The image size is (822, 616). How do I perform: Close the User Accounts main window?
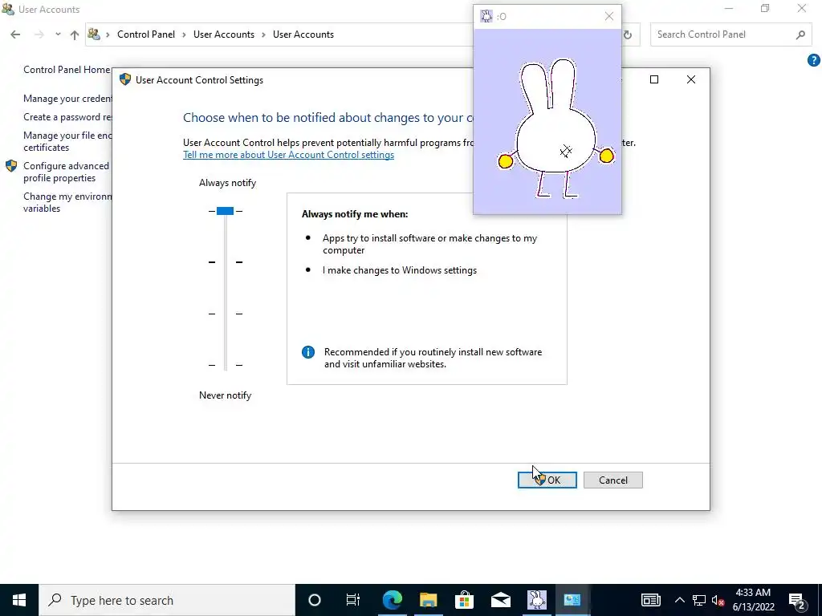click(x=802, y=9)
